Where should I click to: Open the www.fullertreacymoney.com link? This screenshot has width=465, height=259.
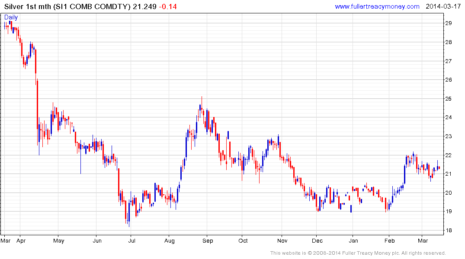377,6
